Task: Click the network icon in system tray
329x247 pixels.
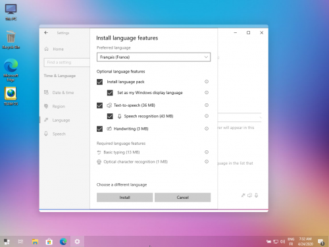Action: (x=276, y=242)
